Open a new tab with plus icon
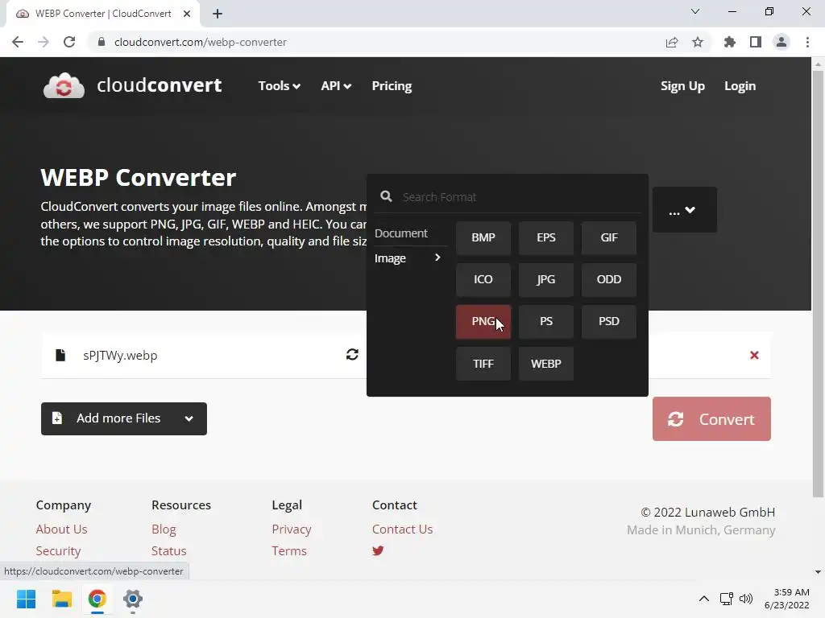Image resolution: width=825 pixels, height=618 pixels. (218, 14)
